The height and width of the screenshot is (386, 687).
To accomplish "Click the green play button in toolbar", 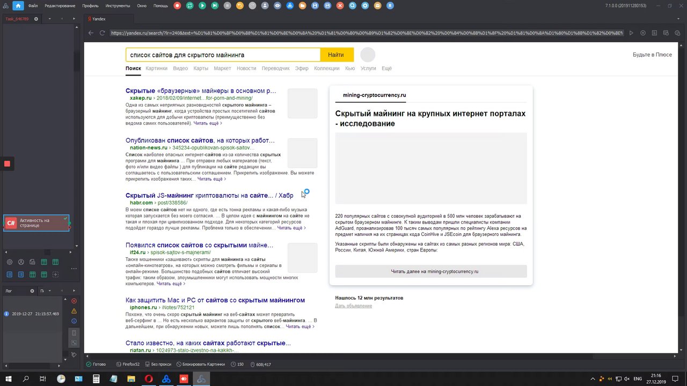I will pyautogui.click(x=202, y=6).
